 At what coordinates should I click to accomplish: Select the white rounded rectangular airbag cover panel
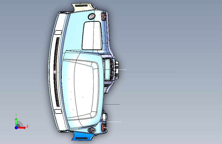click(92, 36)
